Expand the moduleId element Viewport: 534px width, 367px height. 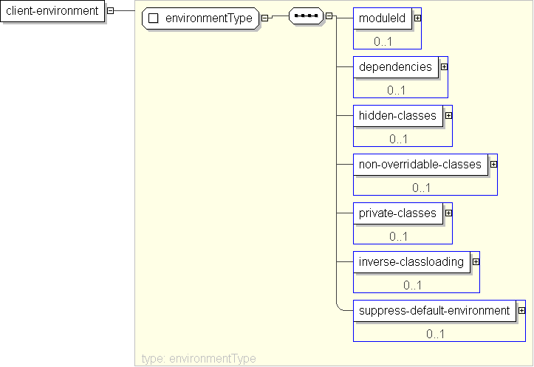click(418, 18)
